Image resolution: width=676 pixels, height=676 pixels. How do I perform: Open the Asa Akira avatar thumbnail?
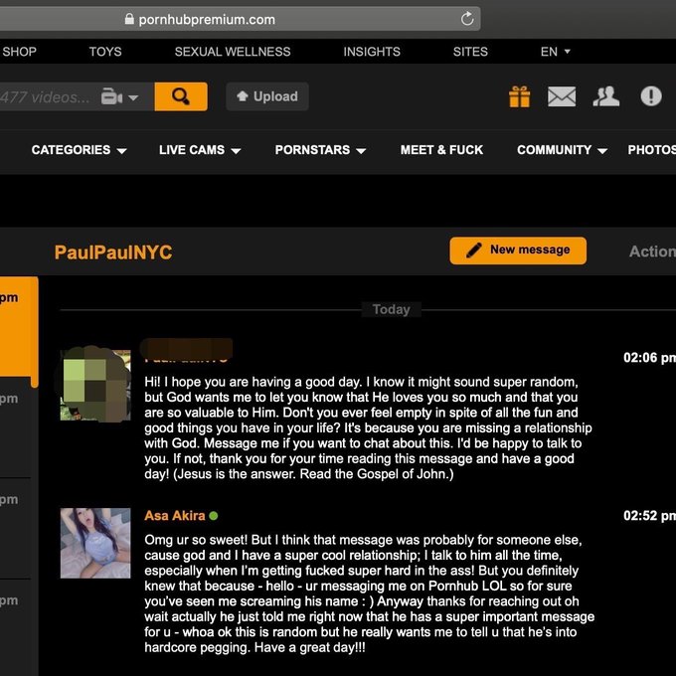point(95,543)
